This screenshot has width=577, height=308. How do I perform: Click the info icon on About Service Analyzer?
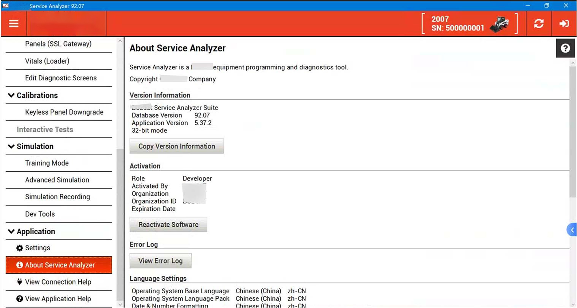click(19, 265)
